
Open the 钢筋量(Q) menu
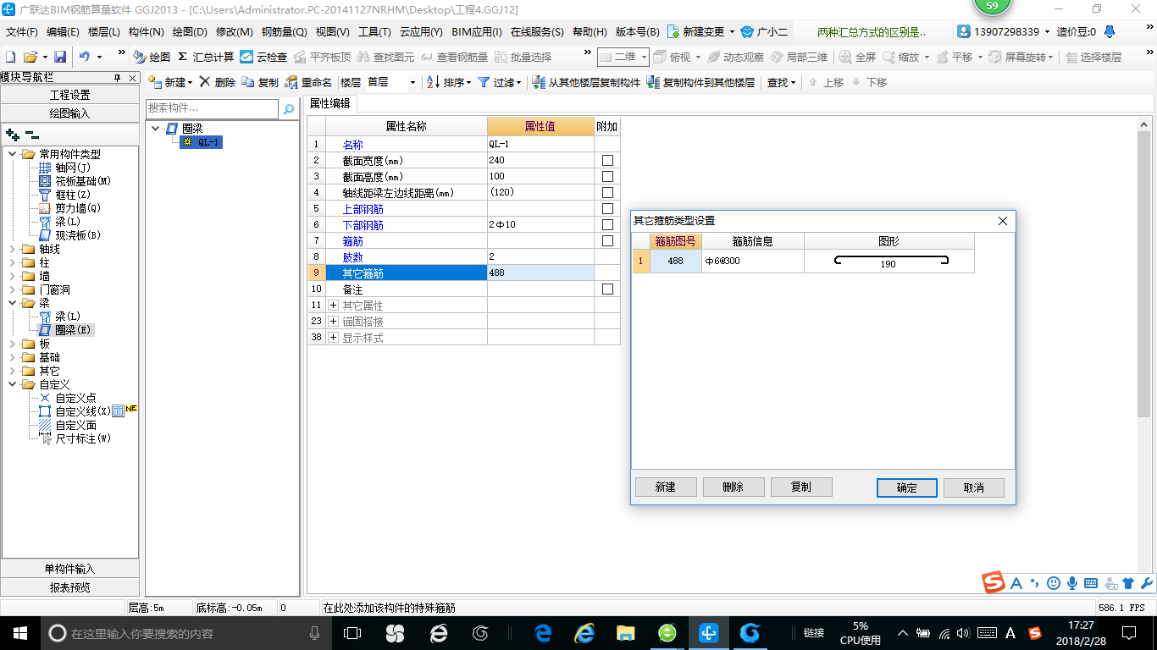click(284, 31)
